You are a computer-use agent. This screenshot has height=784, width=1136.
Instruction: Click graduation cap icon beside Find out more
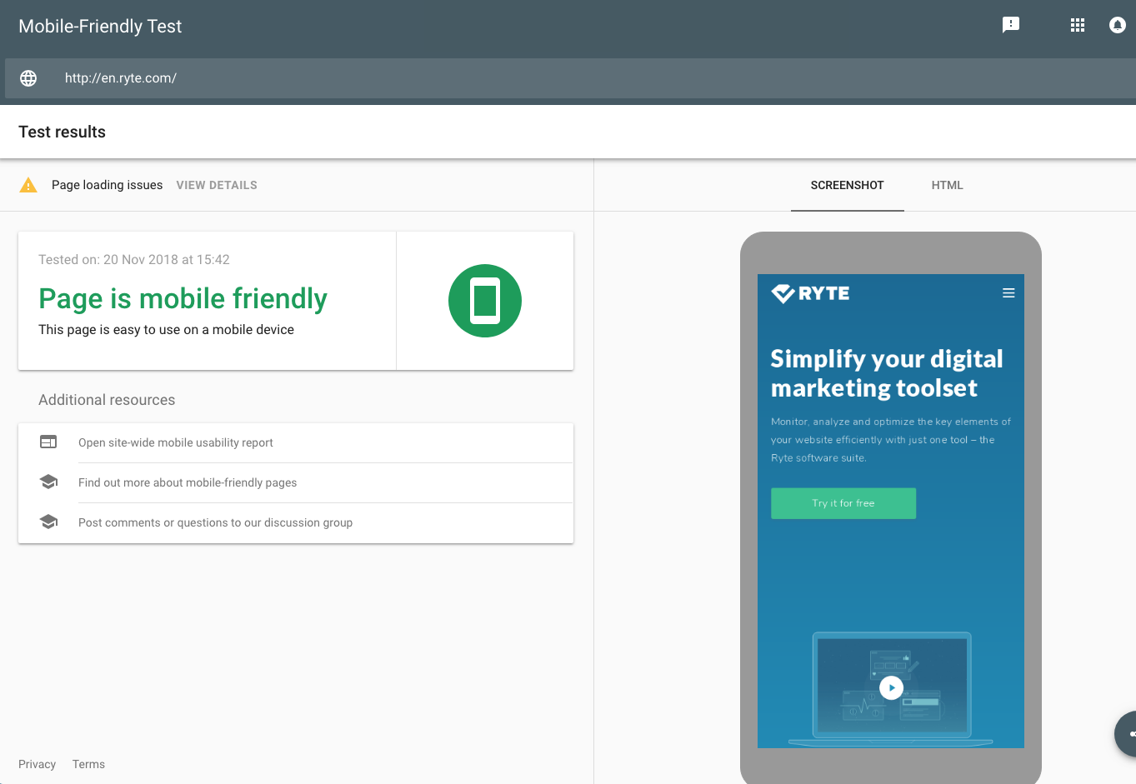click(48, 482)
